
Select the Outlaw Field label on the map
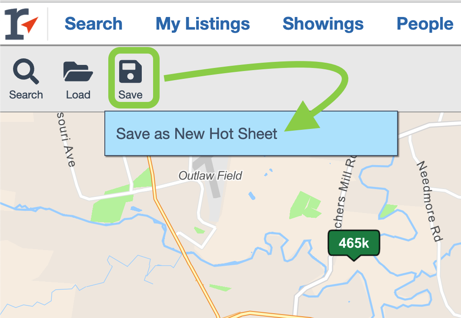[x=210, y=176]
